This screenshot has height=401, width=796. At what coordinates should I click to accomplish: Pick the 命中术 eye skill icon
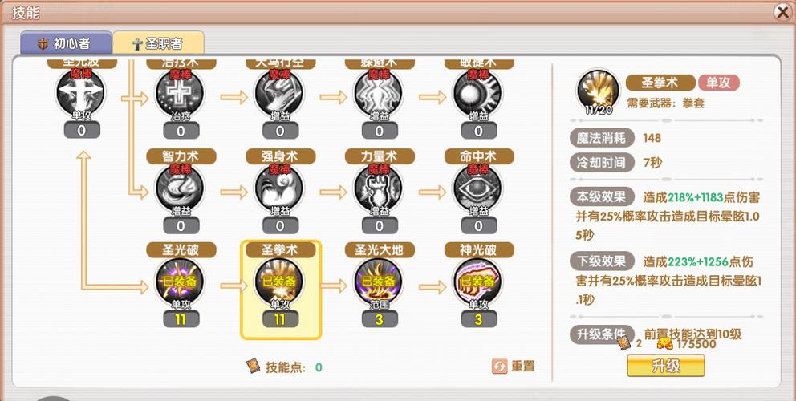[x=477, y=188]
